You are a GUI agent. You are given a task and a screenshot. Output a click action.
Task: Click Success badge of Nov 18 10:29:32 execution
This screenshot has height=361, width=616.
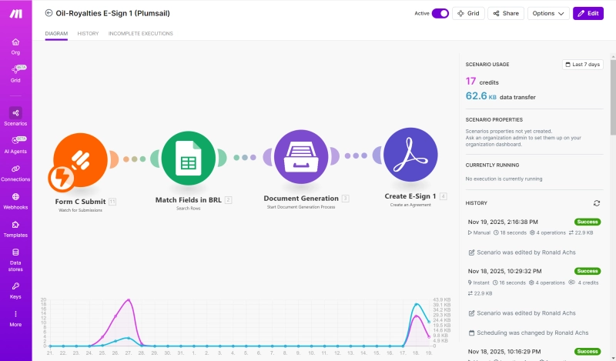588,271
